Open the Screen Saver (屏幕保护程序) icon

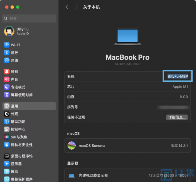(7, 179)
